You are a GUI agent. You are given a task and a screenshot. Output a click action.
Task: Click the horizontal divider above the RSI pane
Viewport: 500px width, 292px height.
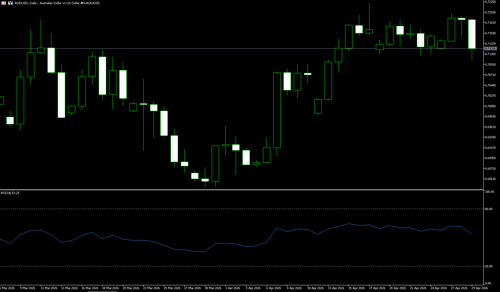click(241, 190)
